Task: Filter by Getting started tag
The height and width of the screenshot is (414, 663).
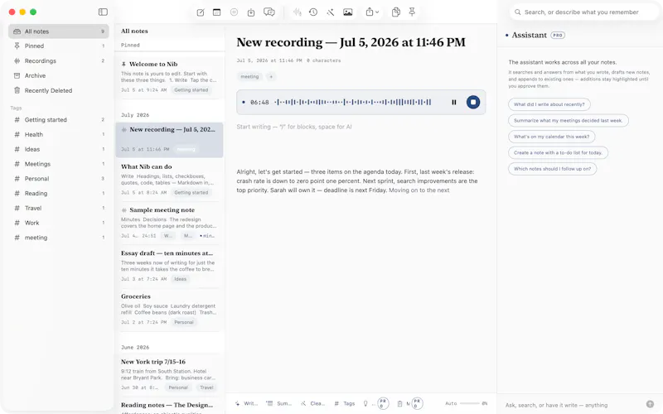Action: 59,120
